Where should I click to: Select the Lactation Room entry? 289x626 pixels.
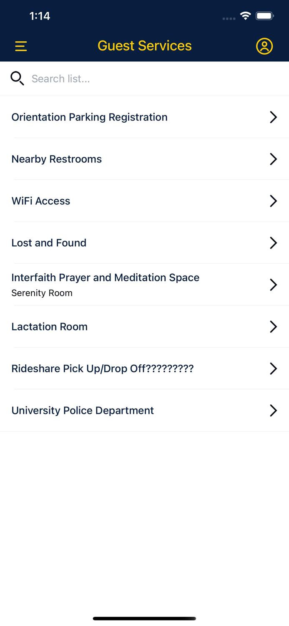coord(49,326)
